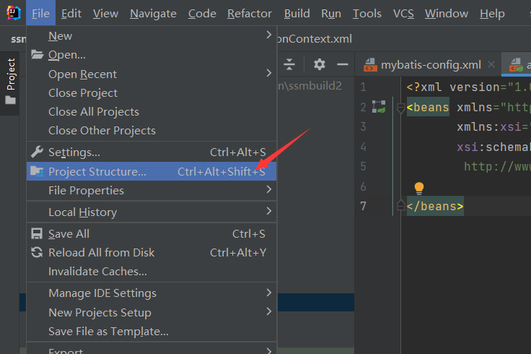Click the IntelliJ IDEA logo icon

tap(13, 13)
